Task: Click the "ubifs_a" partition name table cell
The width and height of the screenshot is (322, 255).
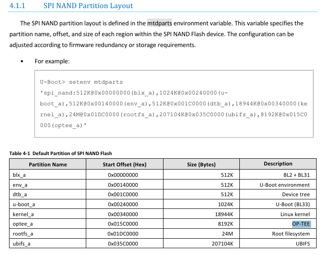Action: pos(23,244)
